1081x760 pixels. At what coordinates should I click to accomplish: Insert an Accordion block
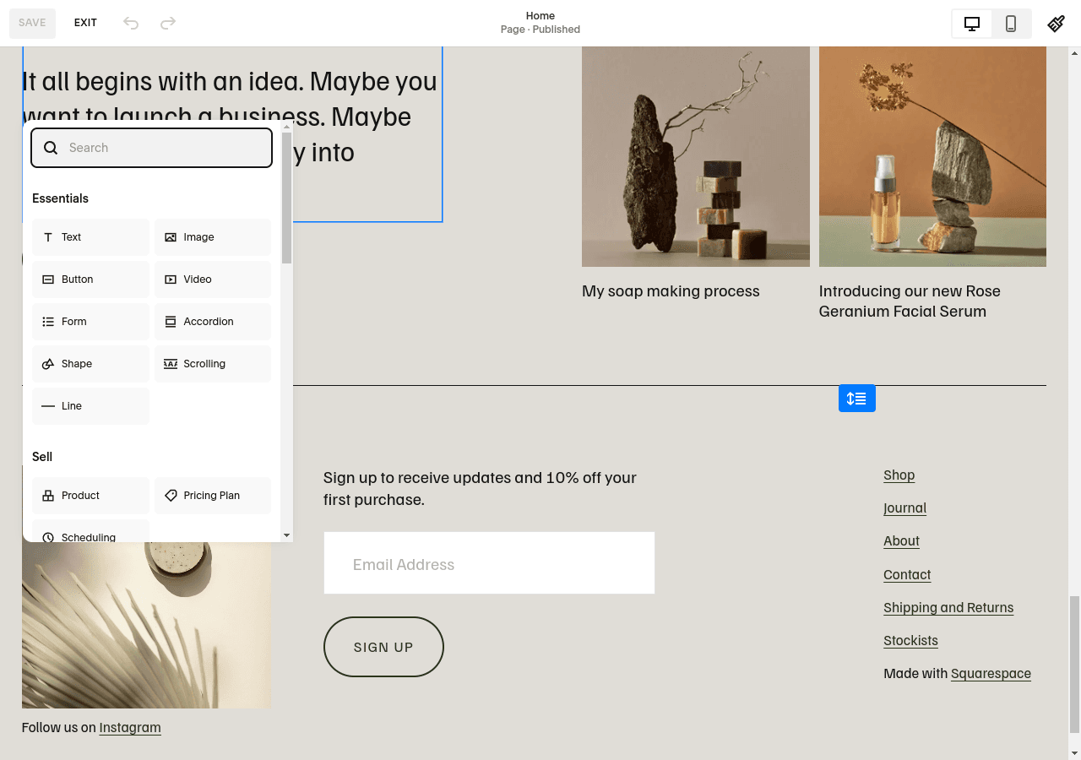212,322
